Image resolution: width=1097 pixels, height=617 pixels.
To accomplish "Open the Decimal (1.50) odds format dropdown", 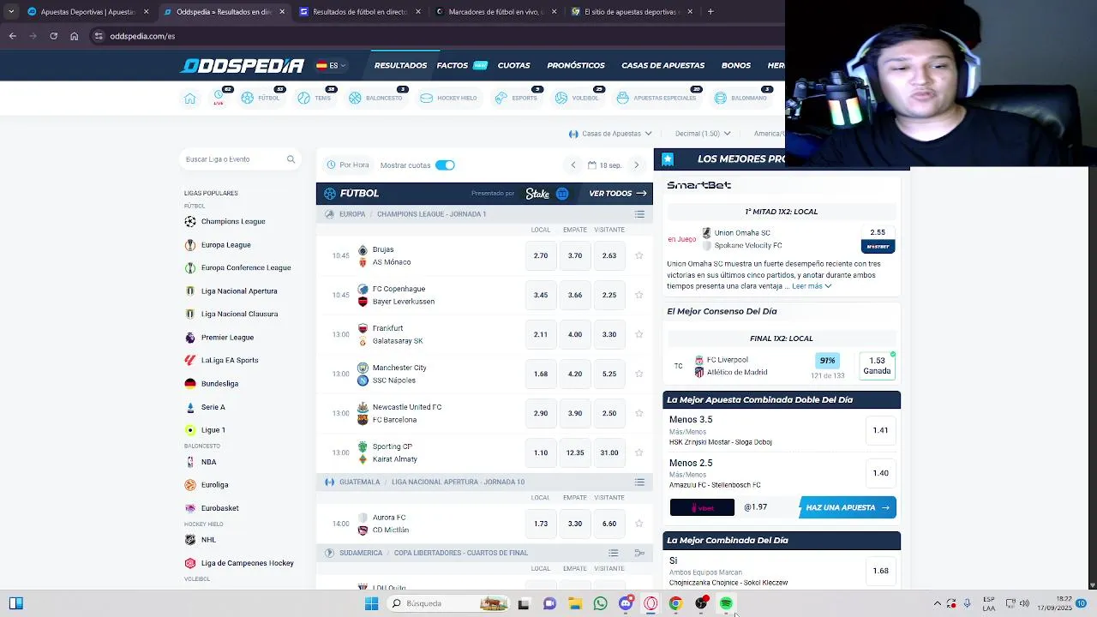I will pos(703,134).
